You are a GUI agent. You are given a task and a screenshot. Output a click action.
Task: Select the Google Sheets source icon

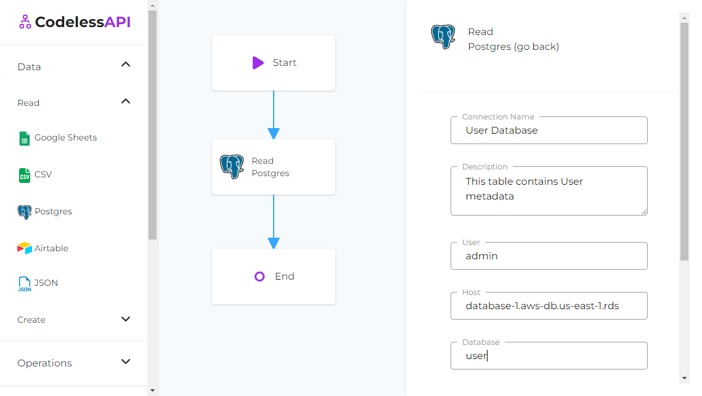point(23,138)
